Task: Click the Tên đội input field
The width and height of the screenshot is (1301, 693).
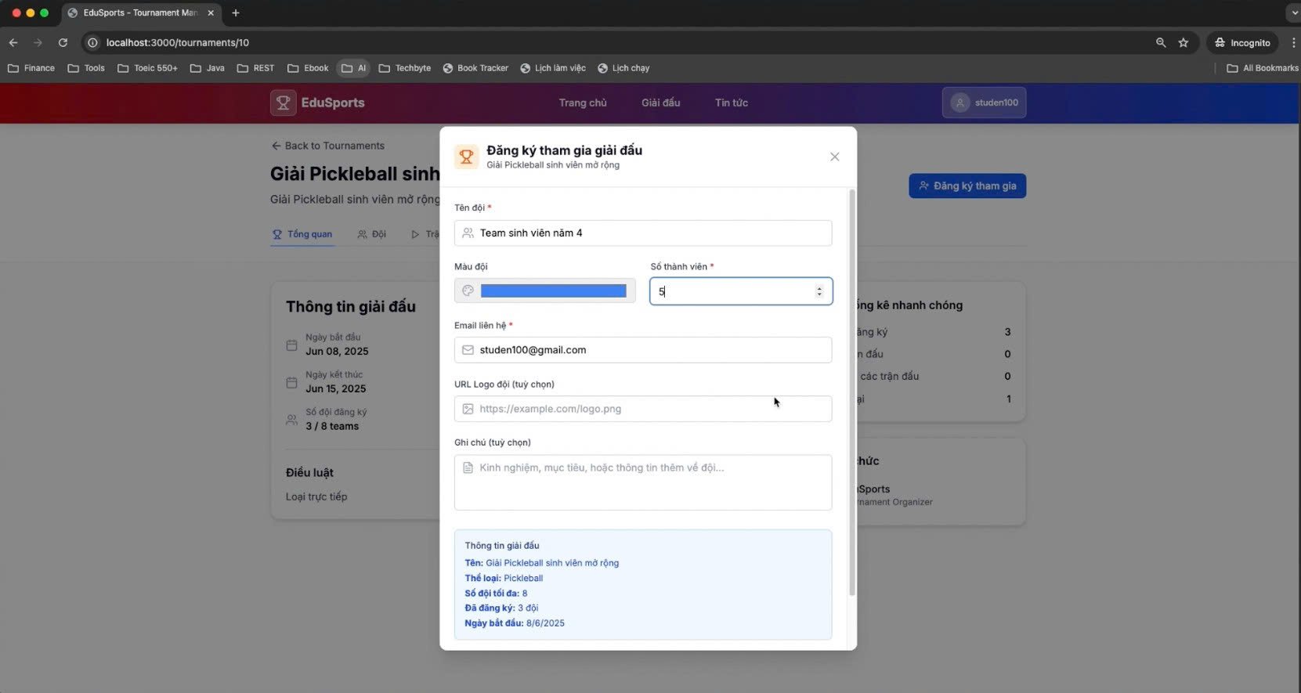Action: click(643, 233)
